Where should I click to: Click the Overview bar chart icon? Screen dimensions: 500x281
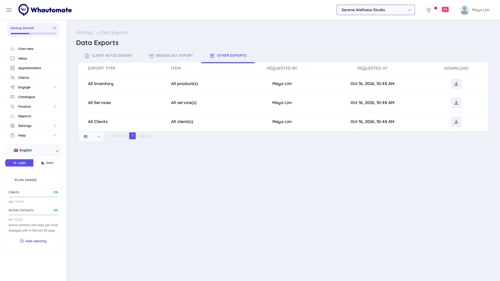tap(12, 49)
